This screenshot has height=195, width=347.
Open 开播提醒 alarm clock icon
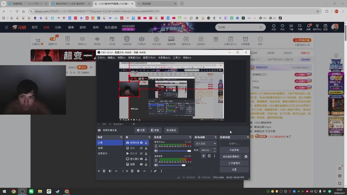[246, 41]
